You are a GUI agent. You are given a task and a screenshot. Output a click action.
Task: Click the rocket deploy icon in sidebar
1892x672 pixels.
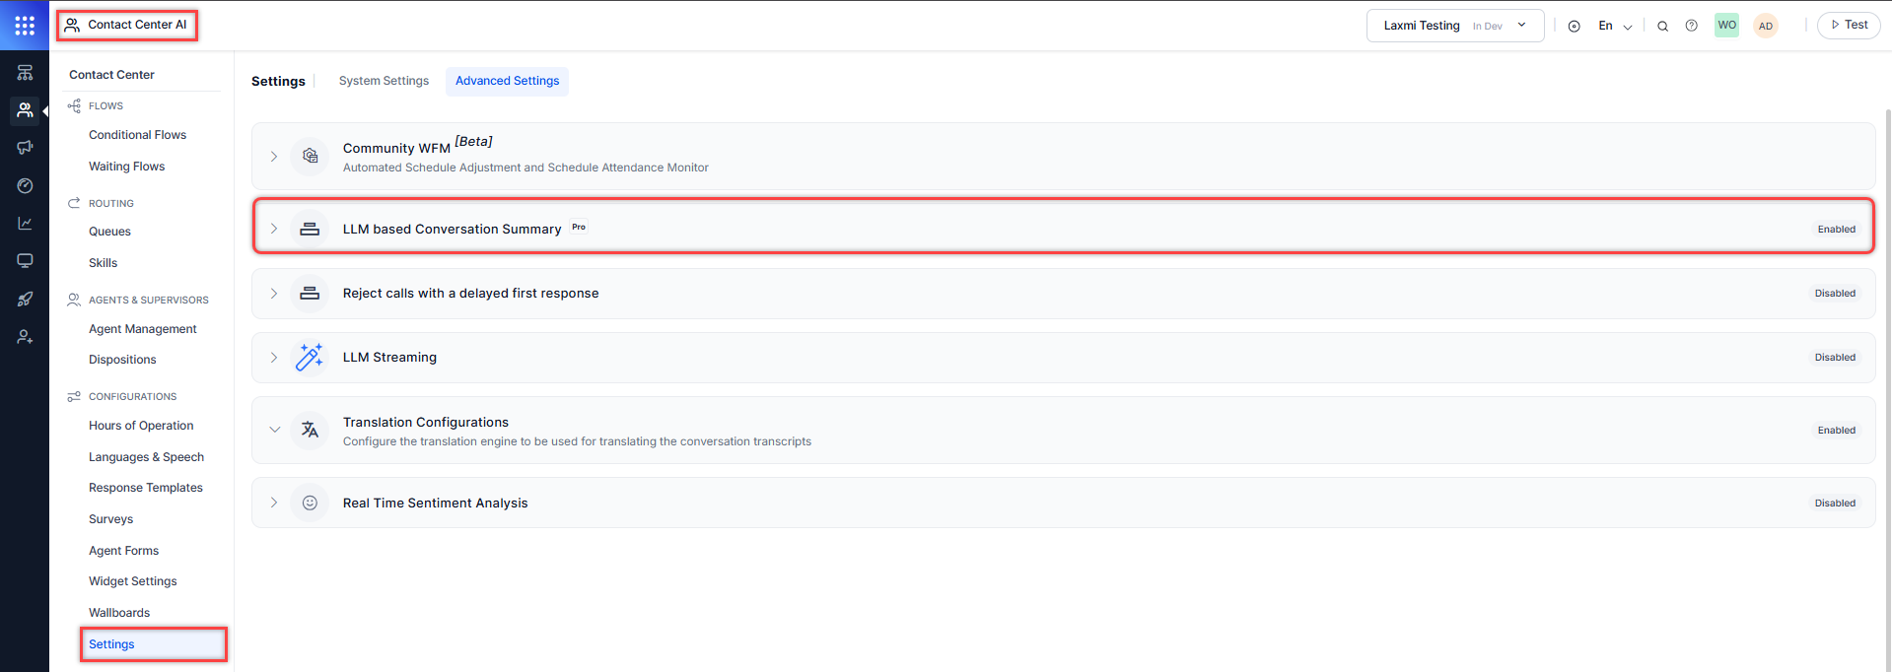pyautogui.click(x=25, y=299)
